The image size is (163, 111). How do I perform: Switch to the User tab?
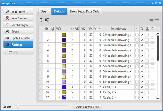(44, 11)
